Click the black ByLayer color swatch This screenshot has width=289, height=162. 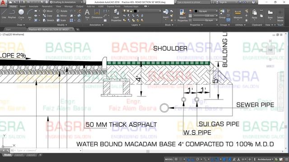(196, 11)
